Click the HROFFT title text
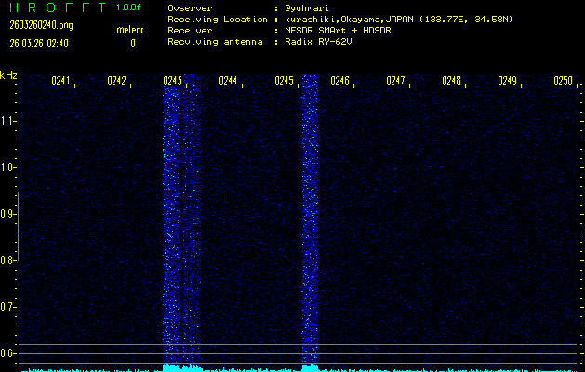 (58, 7)
